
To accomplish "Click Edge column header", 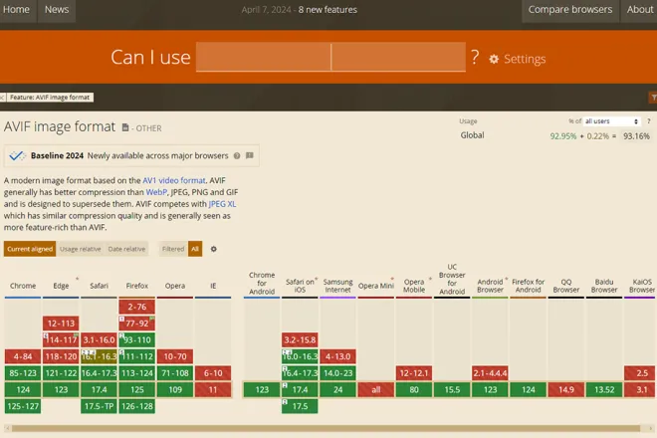I will click(61, 286).
